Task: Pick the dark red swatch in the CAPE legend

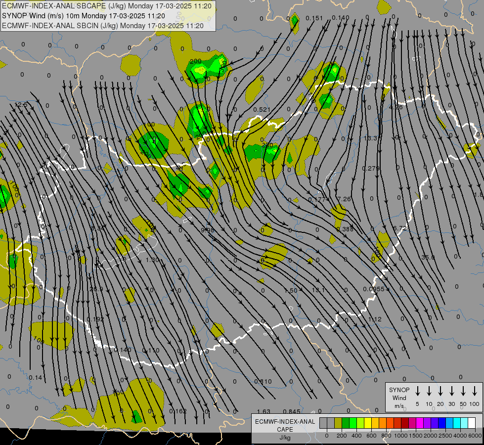Action: pyautogui.click(x=405, y=423)
